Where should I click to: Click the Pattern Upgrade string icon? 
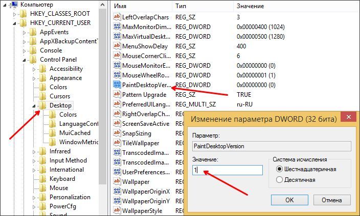coord(117,94)
